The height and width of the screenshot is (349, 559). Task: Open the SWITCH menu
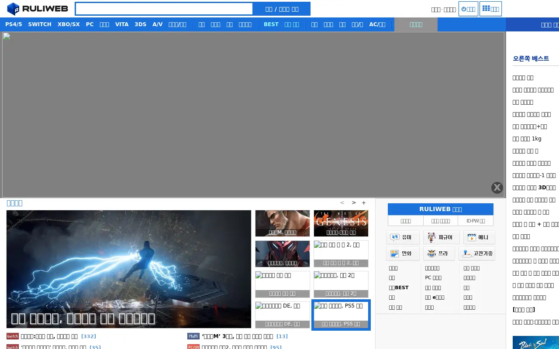point(40,24)
